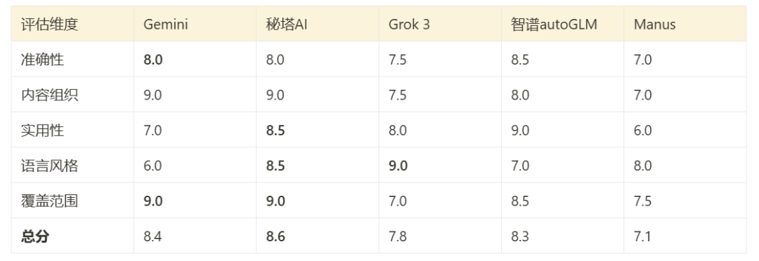Click Grok 3's 语言风格 score 9.0
This screenshot has height=261, width=759.
398,166
